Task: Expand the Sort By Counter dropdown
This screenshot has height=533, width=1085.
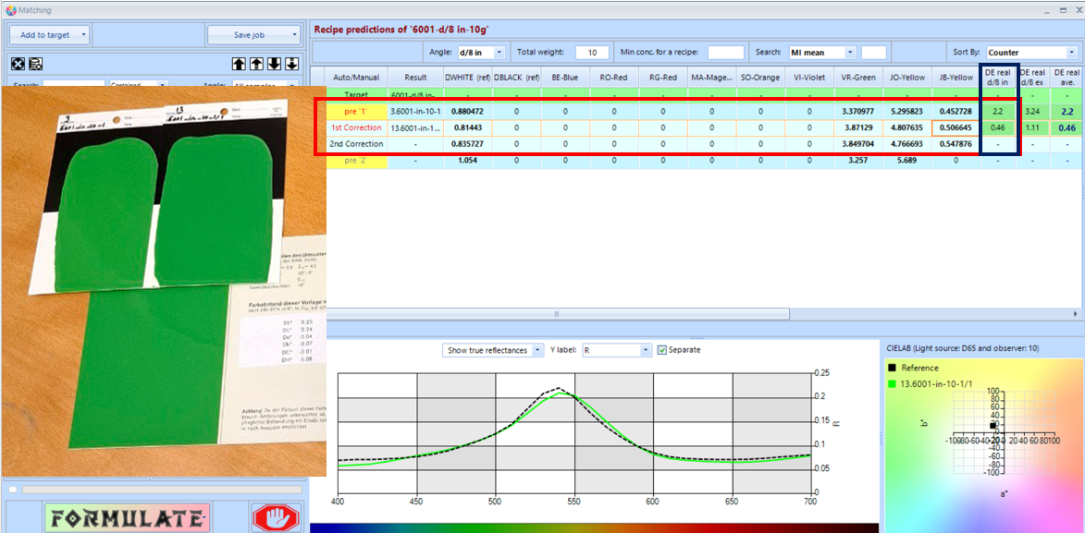Action: coord(1069,53)
